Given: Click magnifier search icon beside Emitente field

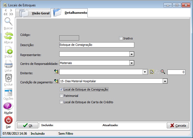Looking at the screenshot, I should click(163, 72).
